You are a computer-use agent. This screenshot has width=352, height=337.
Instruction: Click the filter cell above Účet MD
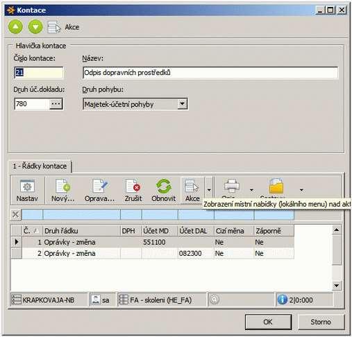click(x=160, y=214)
